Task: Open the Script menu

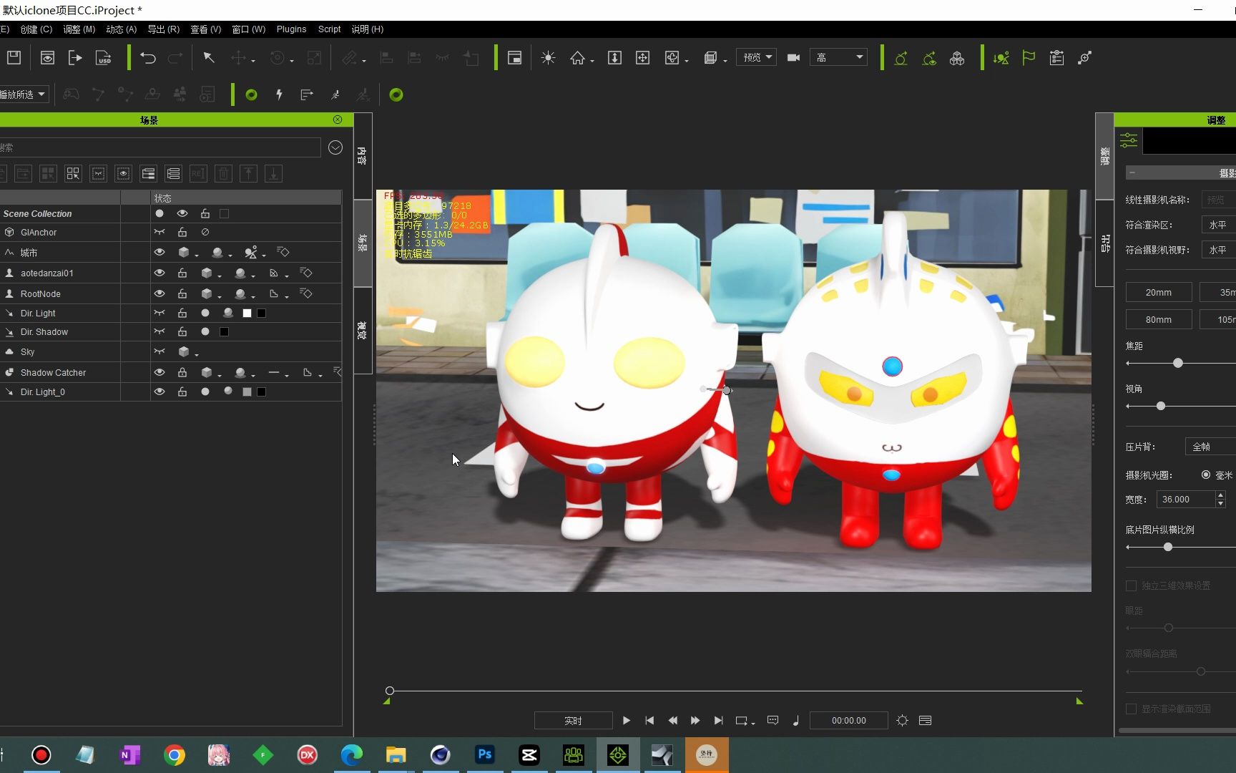Action: [x=329, y=29]
